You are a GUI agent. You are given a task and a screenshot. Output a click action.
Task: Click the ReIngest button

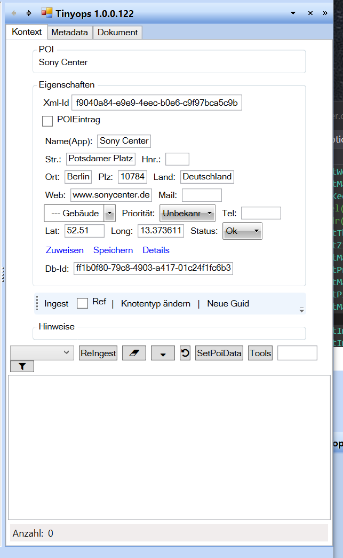click(98, 353)
